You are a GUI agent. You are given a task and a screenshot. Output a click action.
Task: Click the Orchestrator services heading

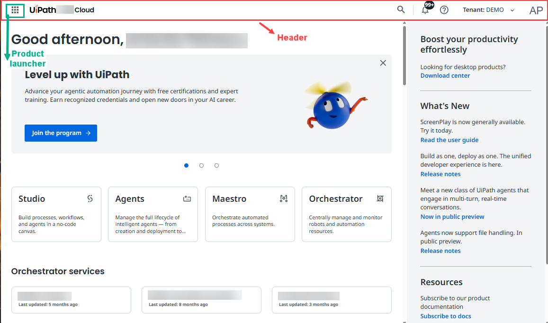(x=58, y=271)
